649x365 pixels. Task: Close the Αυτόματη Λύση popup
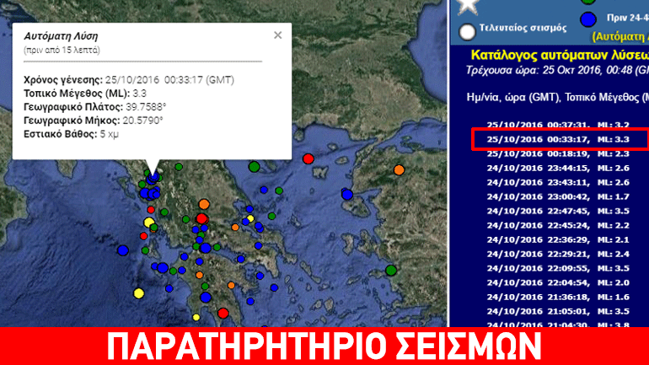(x=278, y=35)
